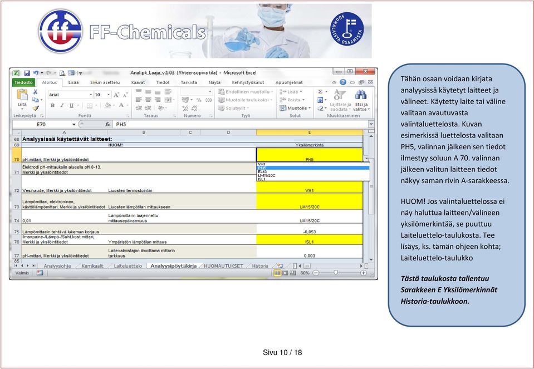Screen dimensions: 534x369
Task: Click Lajittele ja suodata button
Action: [340, 100]
